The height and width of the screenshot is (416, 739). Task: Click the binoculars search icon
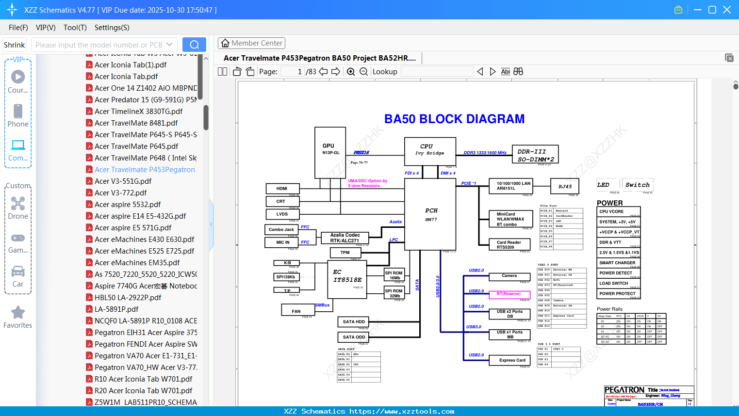click(x=518, y=72)
